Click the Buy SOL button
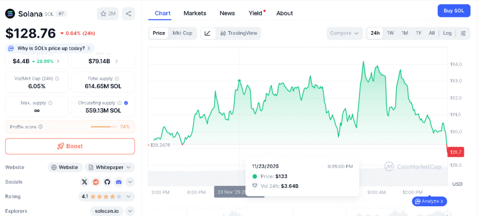 click(454, 11)
